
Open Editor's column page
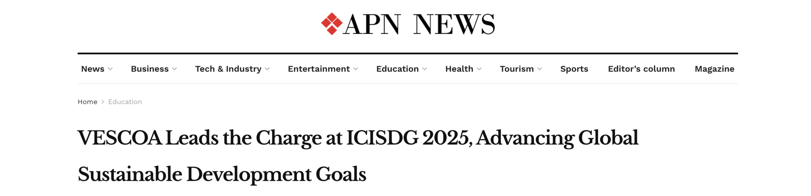pos(641,69)
